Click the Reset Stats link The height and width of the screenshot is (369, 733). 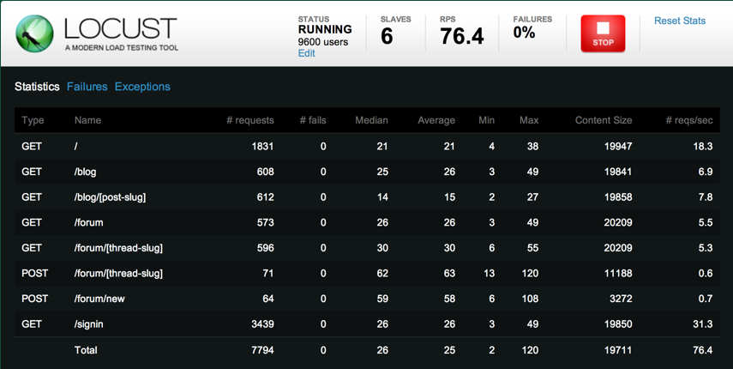pyautogui.click(x=680, y=21)
